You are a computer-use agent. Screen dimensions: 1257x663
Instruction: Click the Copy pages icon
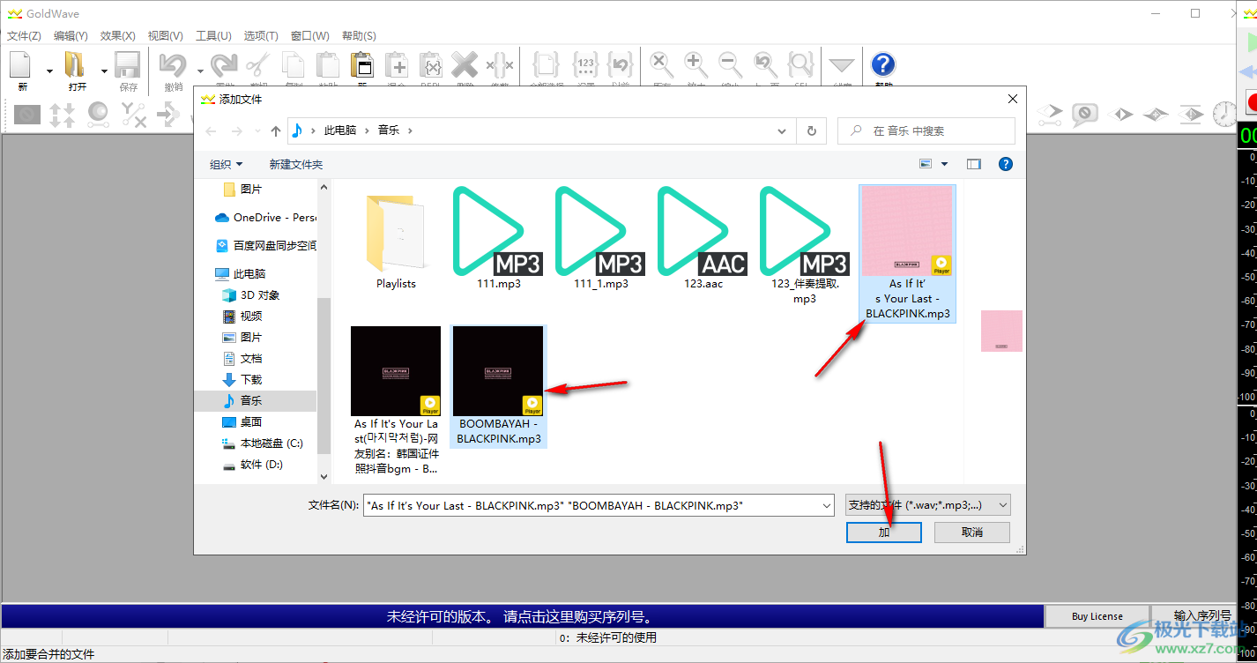point(294,65)
